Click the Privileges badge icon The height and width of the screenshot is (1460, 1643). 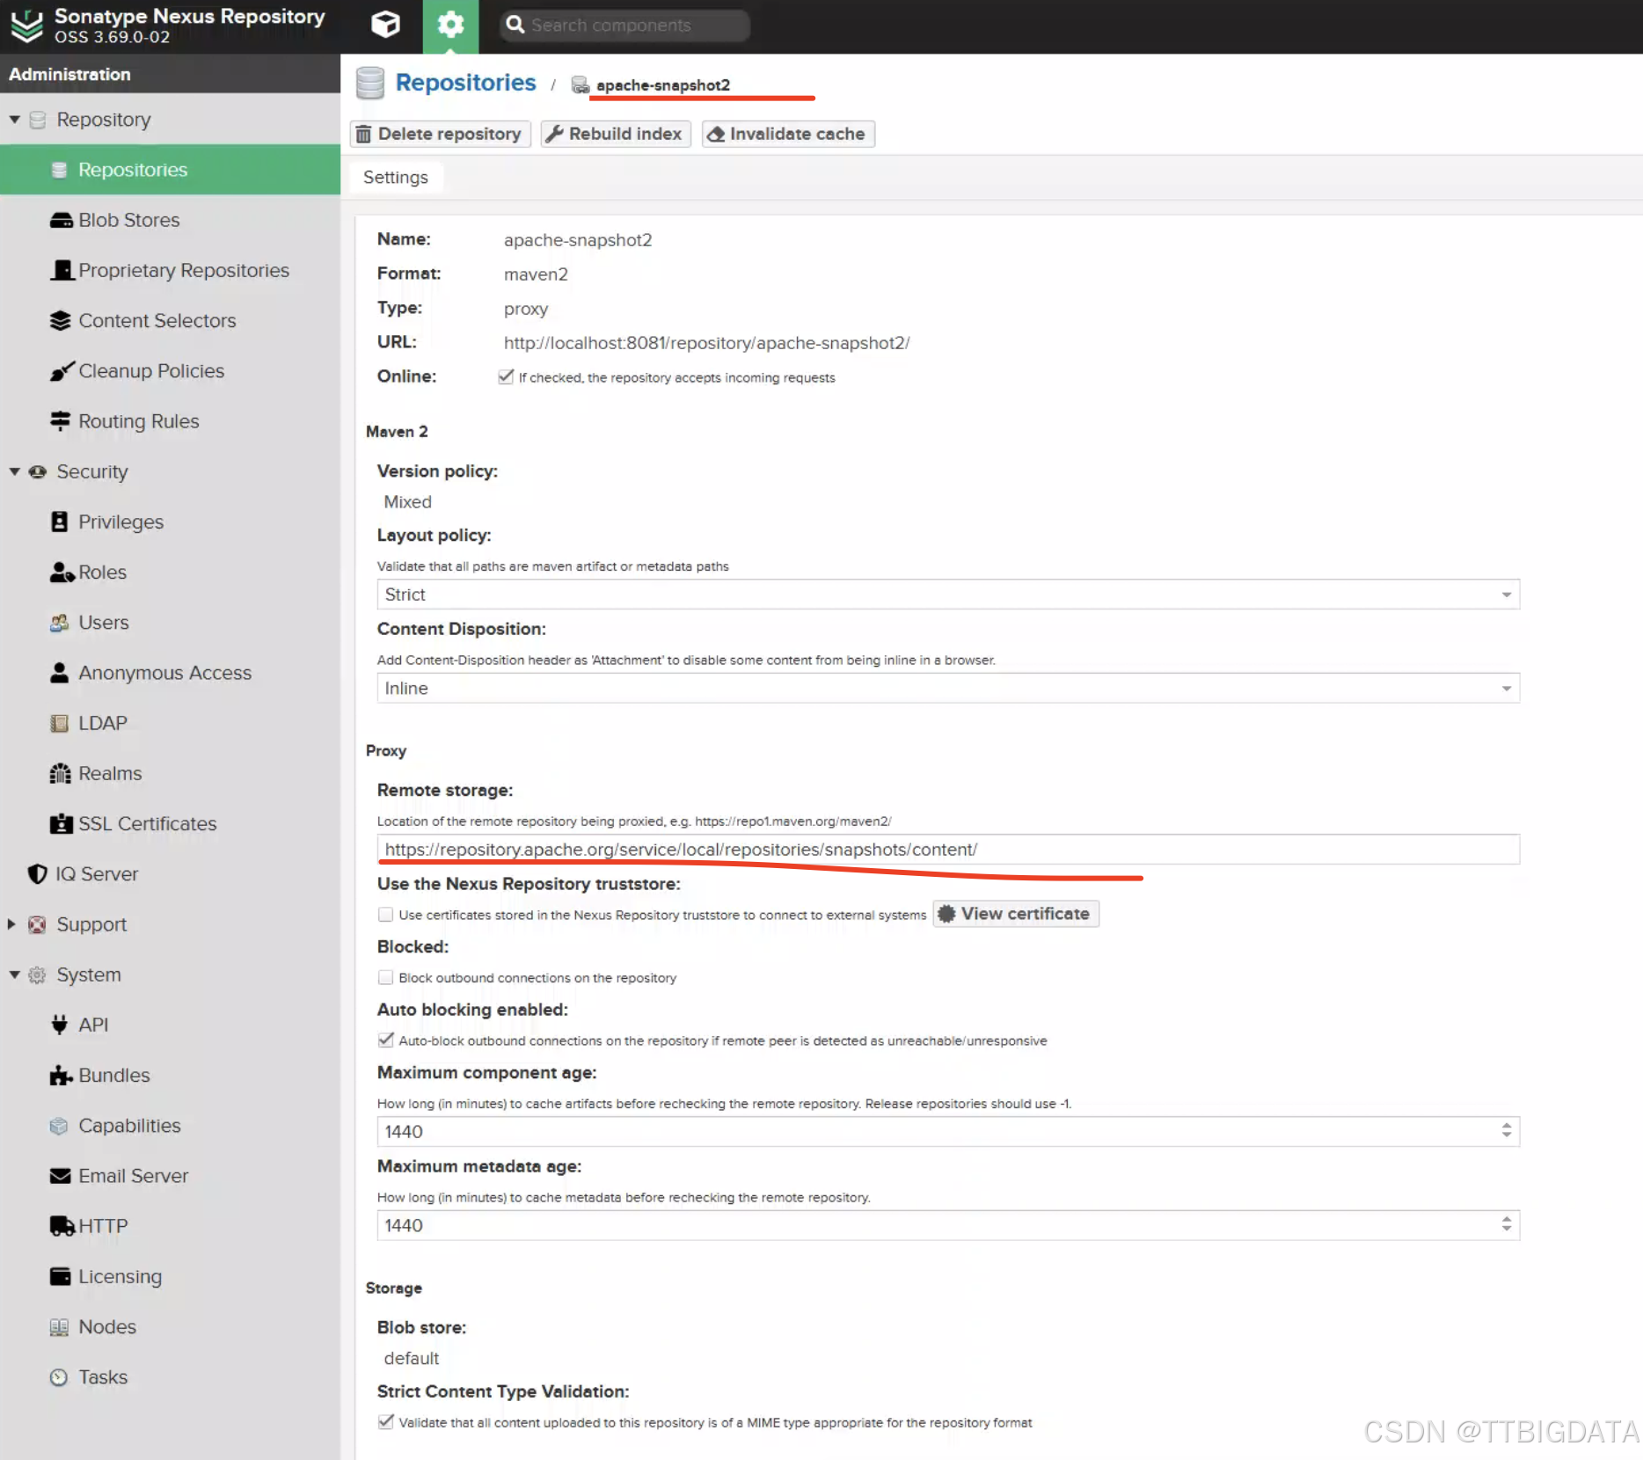[59, 522]
